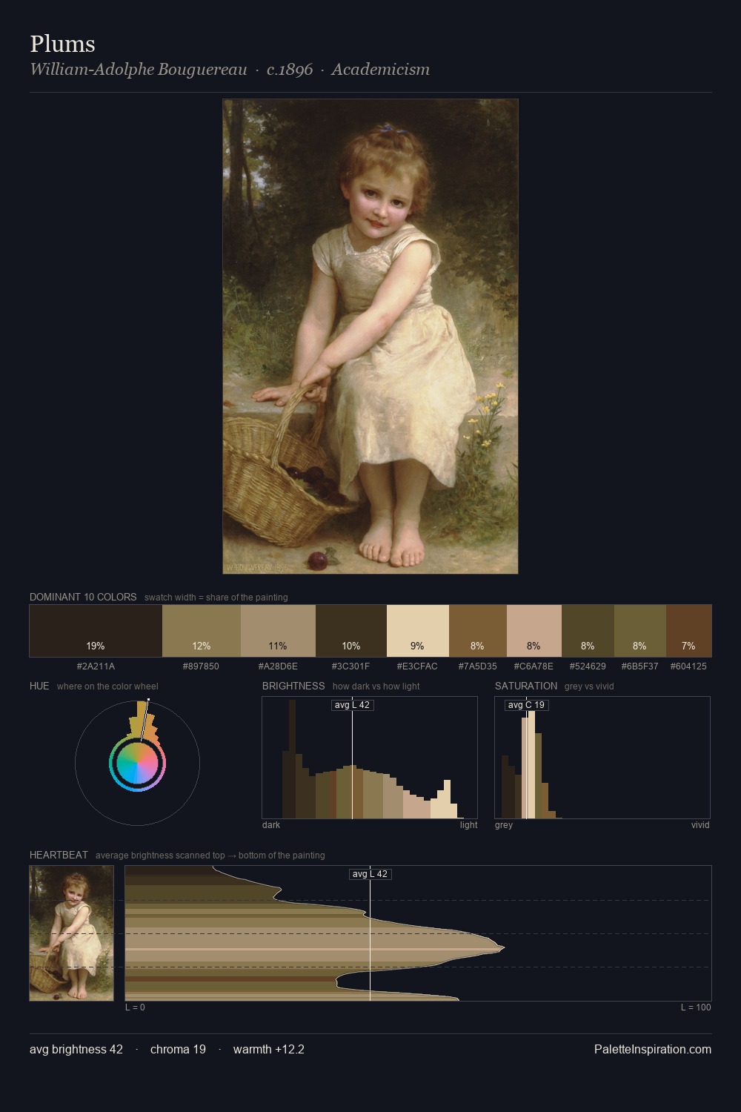This screenshot has width=741, height=1112.
Task: Click the 'HEARTBEAT' section heading
Action: tap(59, 855)
